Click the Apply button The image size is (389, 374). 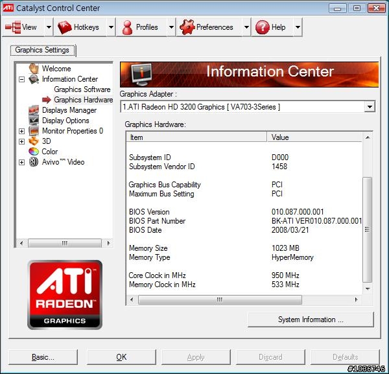[x=196, y=357]
